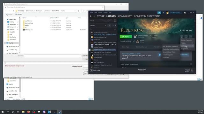Viewport: 204px width, 114px height.
Task: Open File name combo box dropdown arrow
Action: [80, 56]
